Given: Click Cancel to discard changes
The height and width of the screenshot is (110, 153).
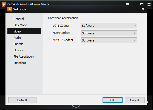Looking at the screenshot, I should 135,100.
